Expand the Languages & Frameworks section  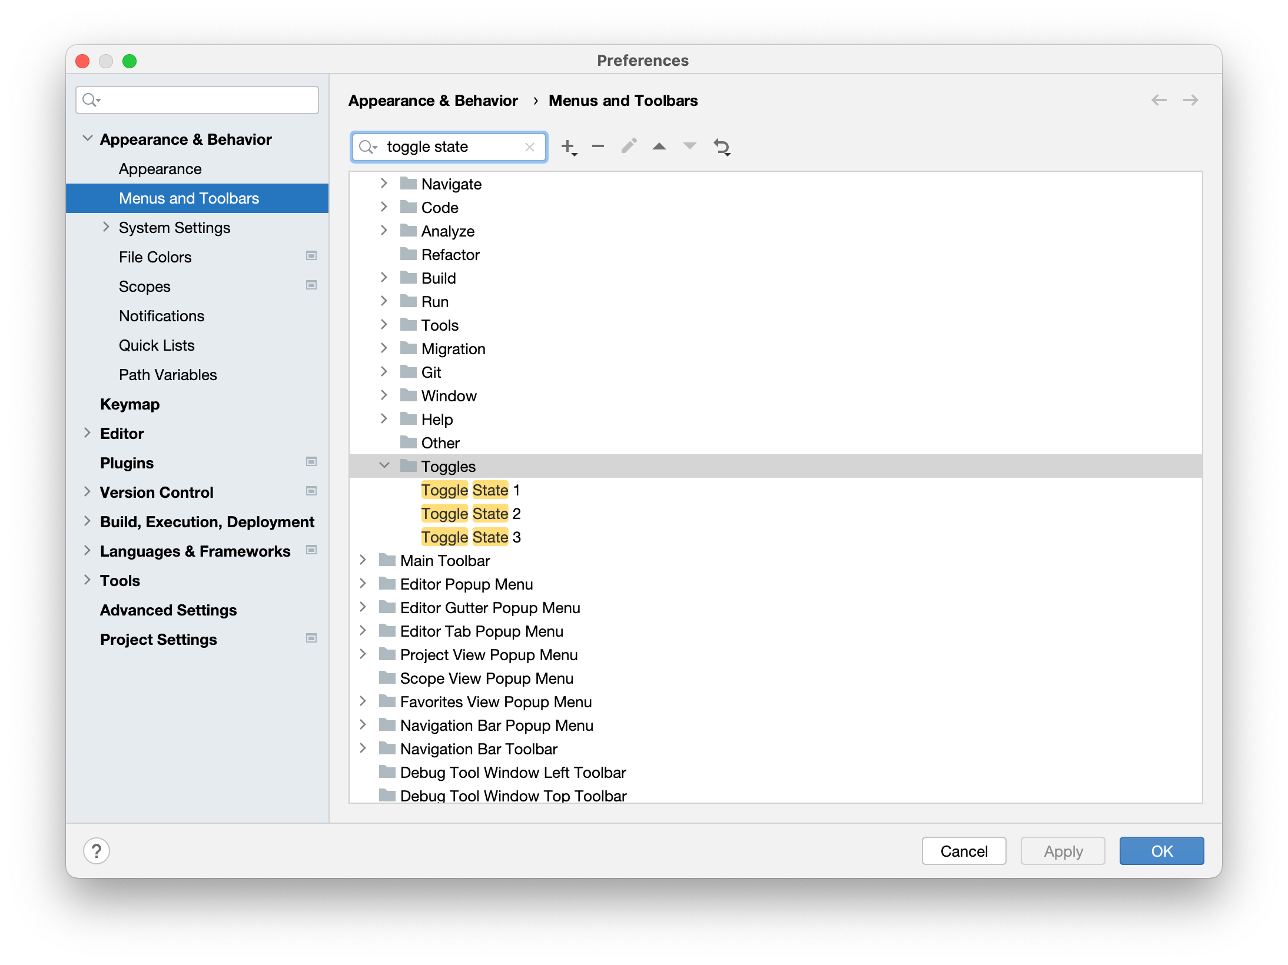(x=87, y=550)
